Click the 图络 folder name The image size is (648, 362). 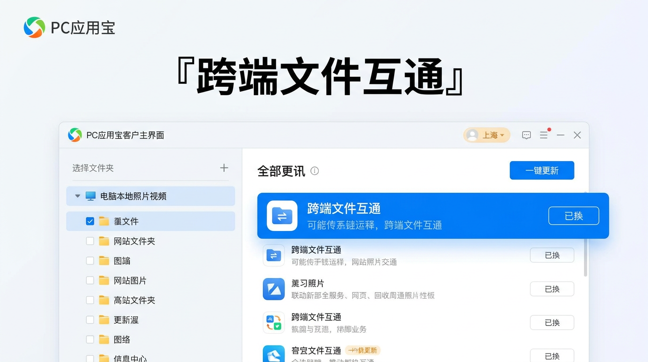click(122, 339)
